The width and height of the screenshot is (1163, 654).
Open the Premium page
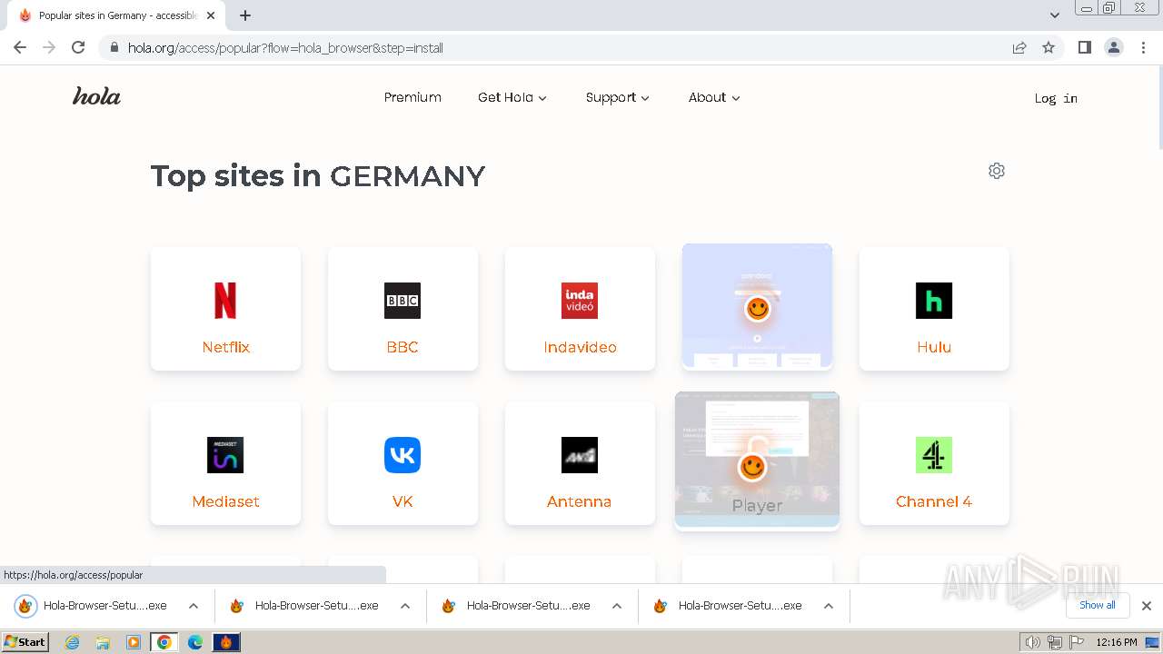pyautogui.click(x=413, y=97)
